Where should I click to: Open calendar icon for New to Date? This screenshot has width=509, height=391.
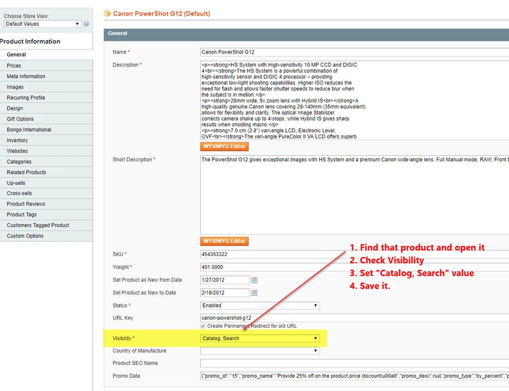(x=254, y=293)
